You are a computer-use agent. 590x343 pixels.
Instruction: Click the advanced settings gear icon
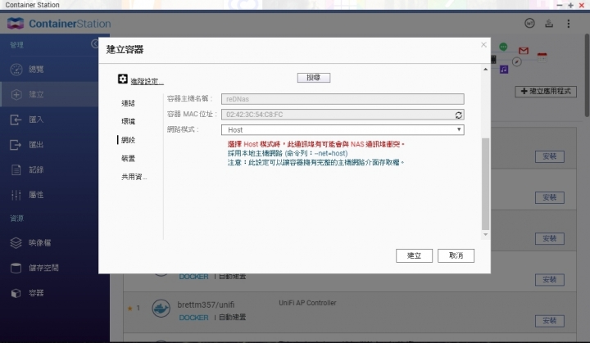coord(123,79)
